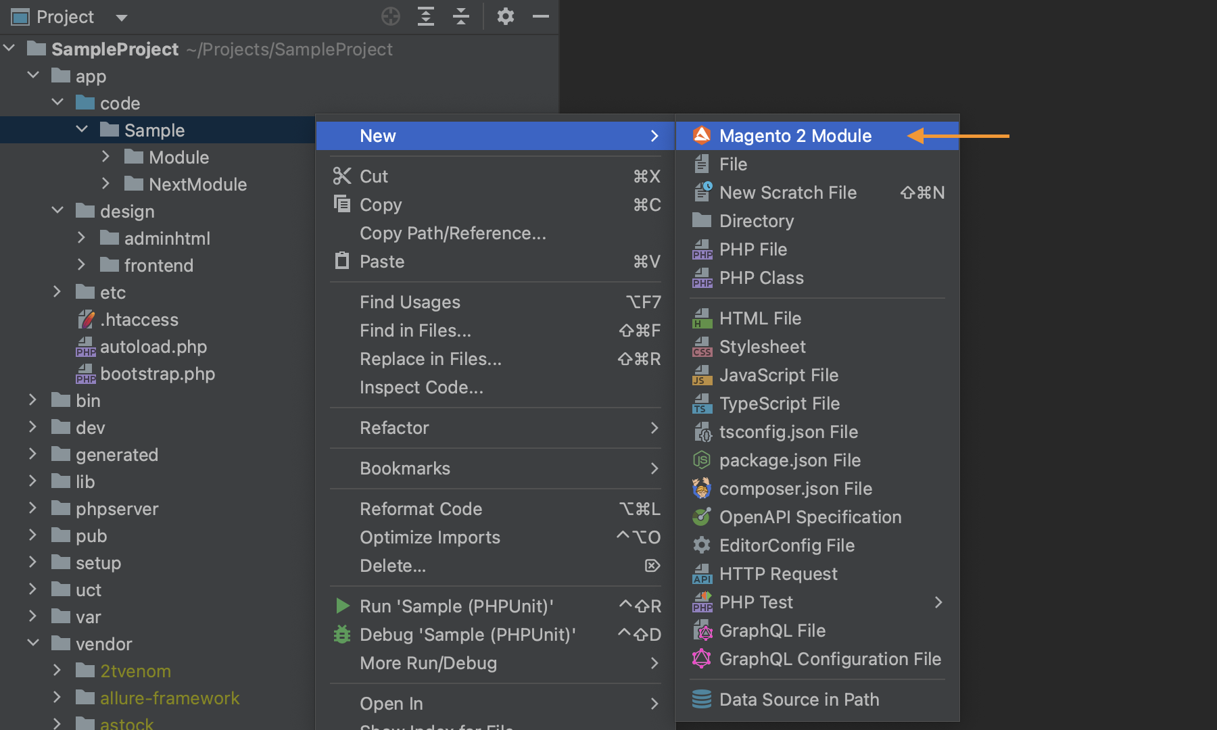This screenshot has height=730, width=1217.
Task: Run 'Sample (PHPUnit)'
Action: 496,606
